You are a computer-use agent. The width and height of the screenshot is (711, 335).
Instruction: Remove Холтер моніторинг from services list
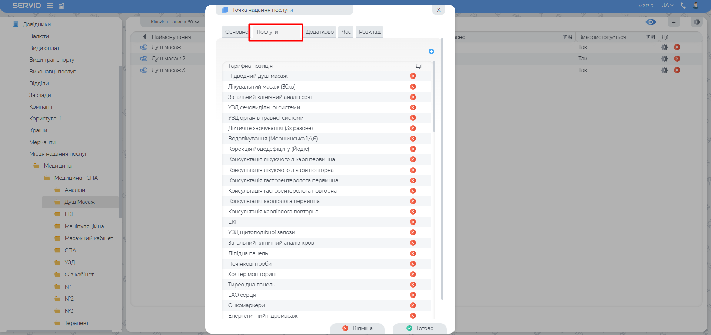tap(413, 274)
